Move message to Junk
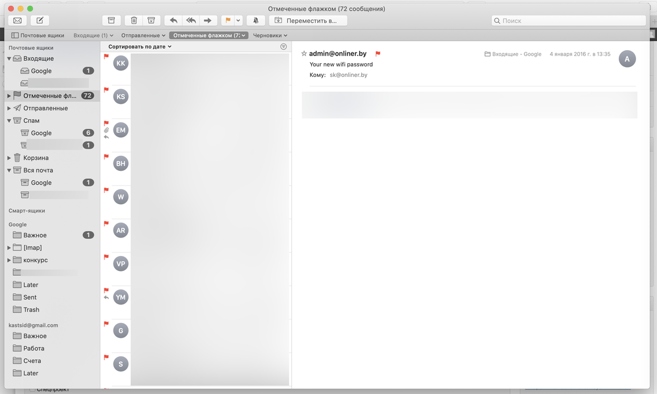Viewport: 657px width, 394px height. [151, 20]
